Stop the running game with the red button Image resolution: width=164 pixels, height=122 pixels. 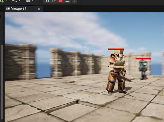click(x=61, y=1)
